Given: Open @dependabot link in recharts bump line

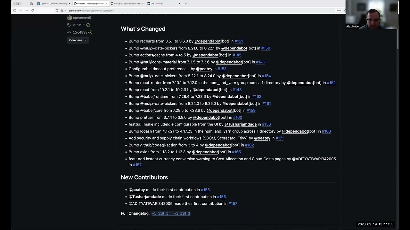Looking at the screenshot, I should 208,41.
